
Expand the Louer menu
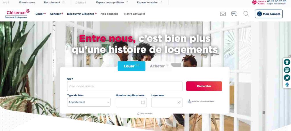(x=41, y=14)
